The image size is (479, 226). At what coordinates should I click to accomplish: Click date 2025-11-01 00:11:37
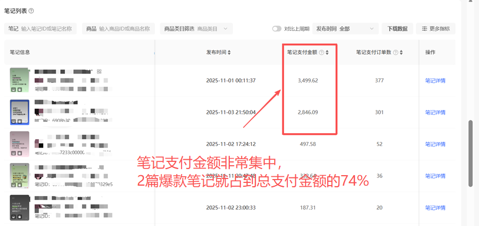click(231, 81)
